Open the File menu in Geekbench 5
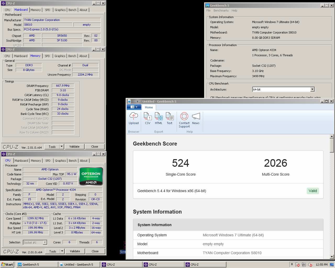335x268 pixels. (x=208, y=10)
